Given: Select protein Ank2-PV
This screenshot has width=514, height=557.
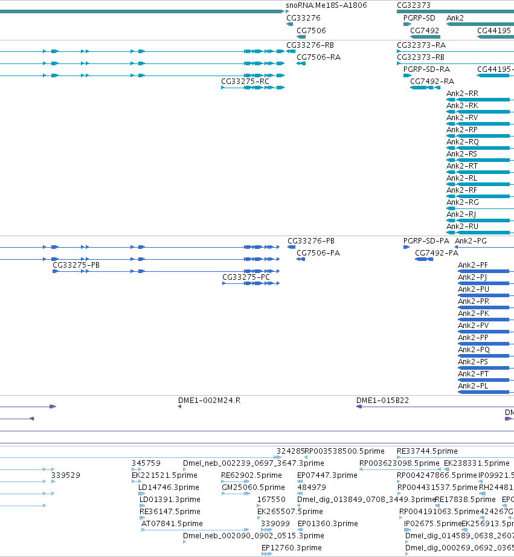Looking at the screenshot, I should click(x=473, y=326).
